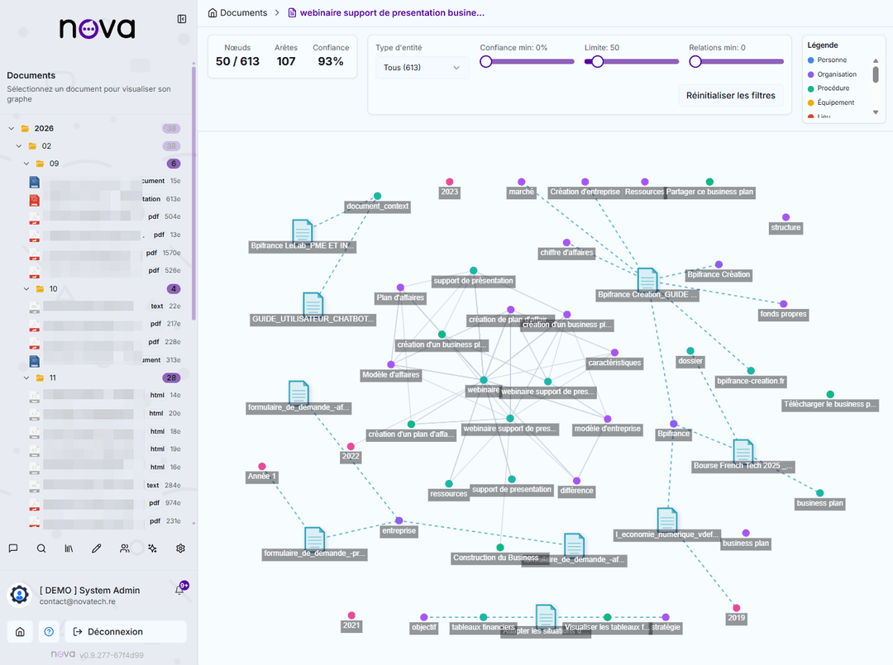Click the Limite slider handle
Image resolution: width=893 pixels, height=665 pixels.
coord(597,61)
